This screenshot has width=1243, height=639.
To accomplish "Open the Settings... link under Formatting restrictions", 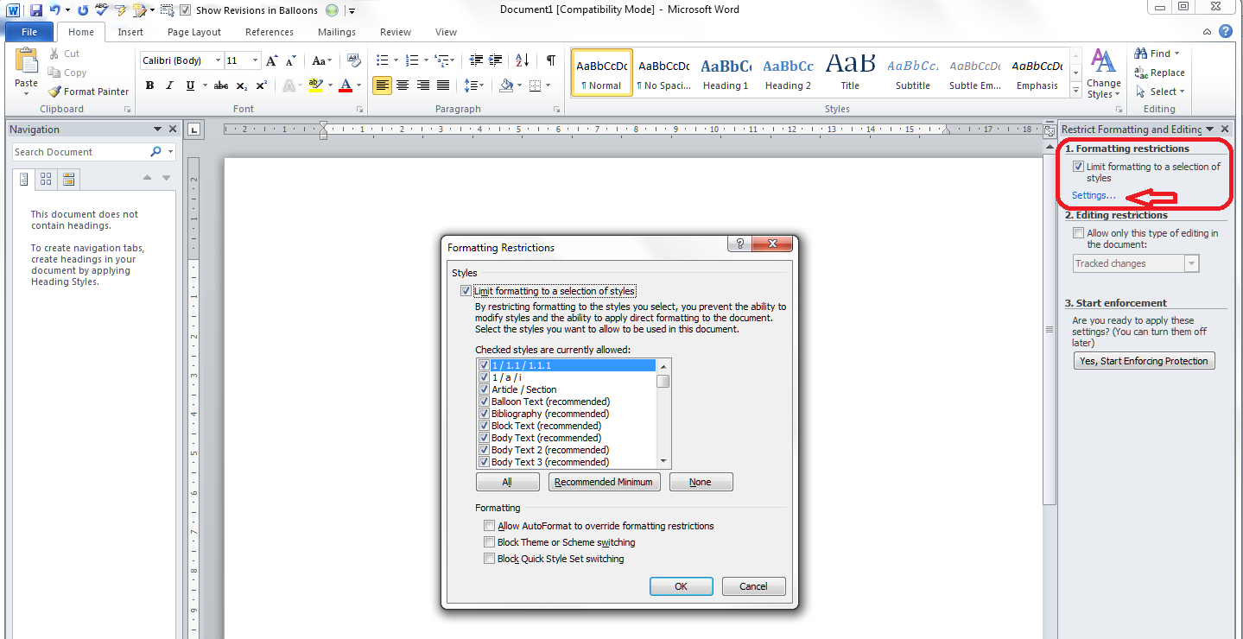I will (1094, 195).
